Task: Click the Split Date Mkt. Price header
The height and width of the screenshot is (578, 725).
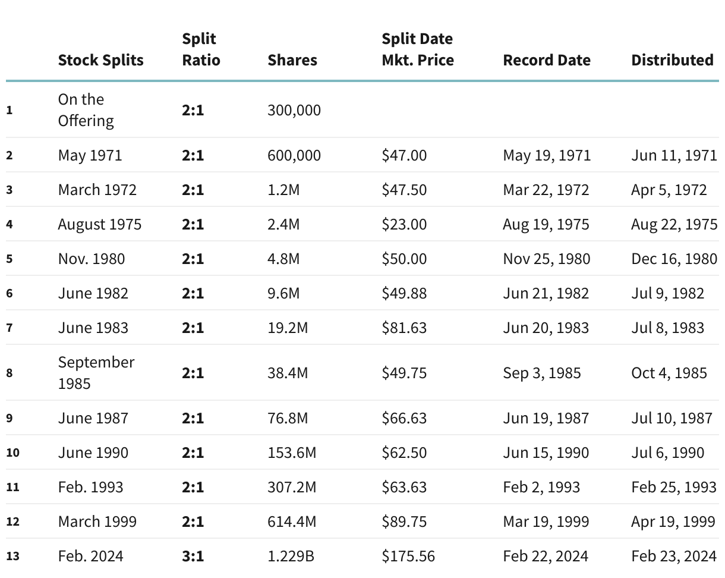Action: point(417,49)
